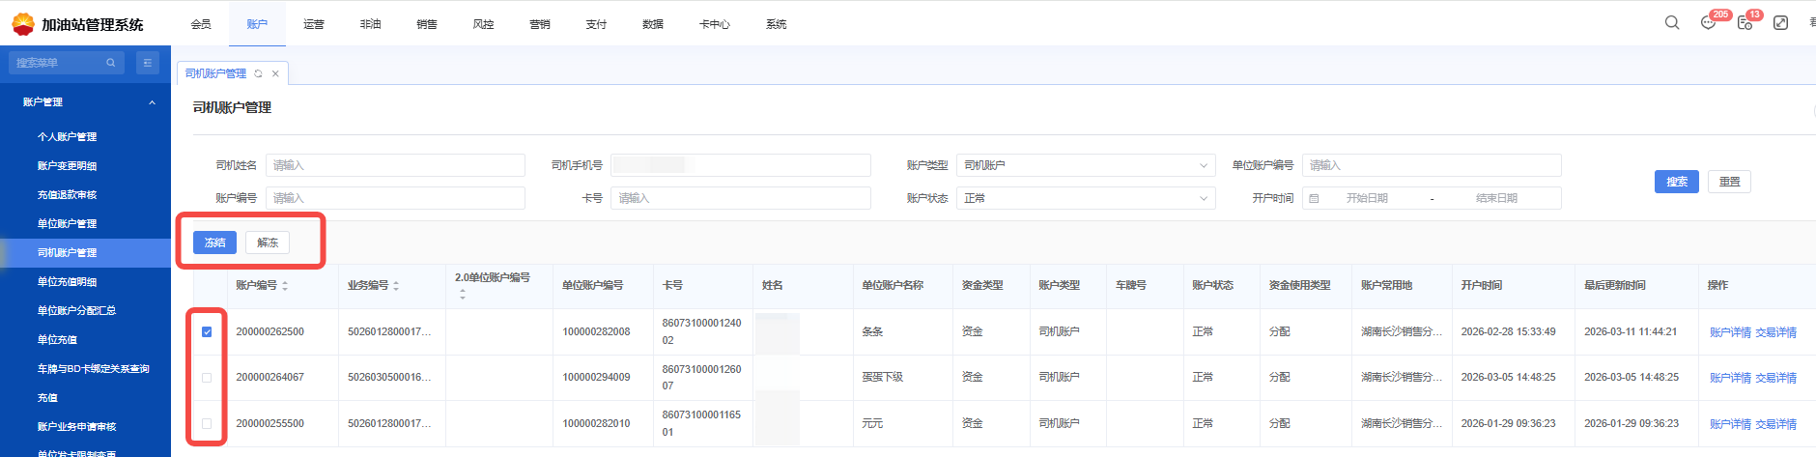
Task: Open the 账户状态 dropdown showing 正常
Action: (1086, 198)
